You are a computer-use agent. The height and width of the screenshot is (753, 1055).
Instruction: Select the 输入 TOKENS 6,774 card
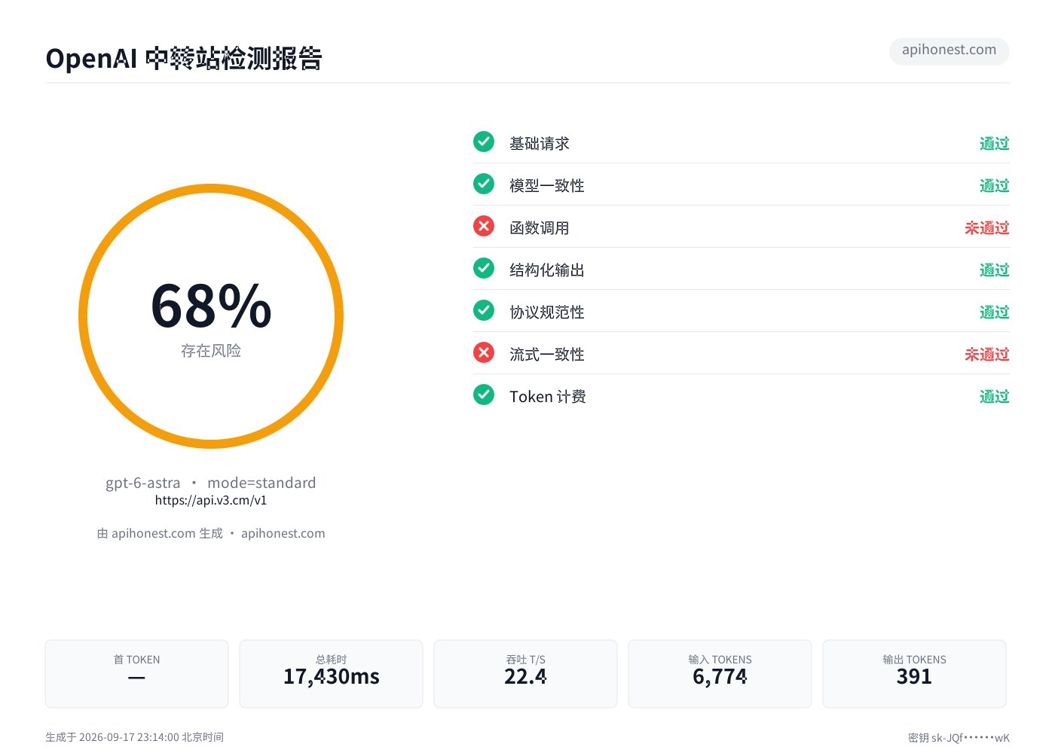[x=720, y=674]
